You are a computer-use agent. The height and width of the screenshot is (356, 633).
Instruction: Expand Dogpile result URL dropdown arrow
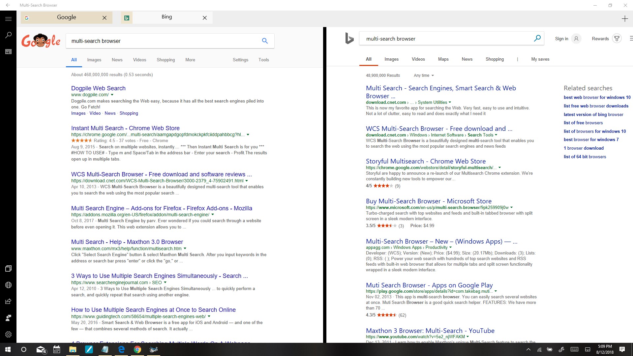click(112, 95)
